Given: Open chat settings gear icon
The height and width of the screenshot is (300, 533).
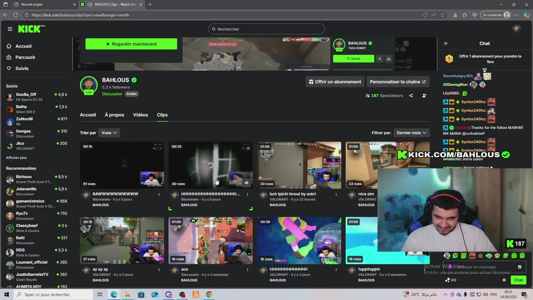Looking at the screenshot, I should 504,280.
